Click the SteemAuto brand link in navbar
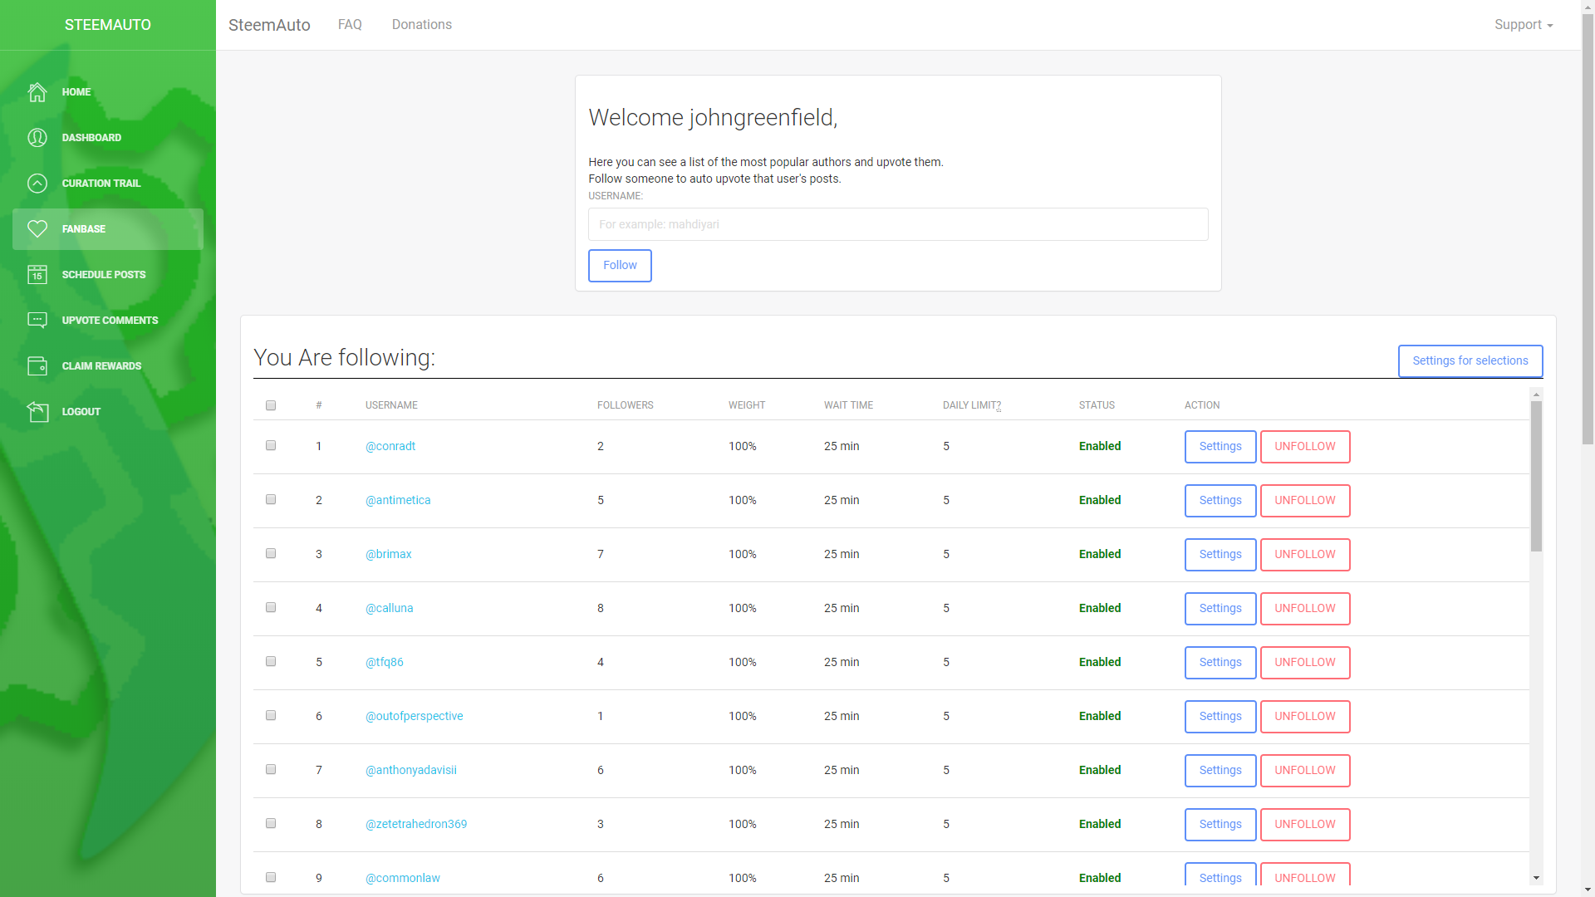This screenshot has width=1595, height=897. [x=269, y=25]
